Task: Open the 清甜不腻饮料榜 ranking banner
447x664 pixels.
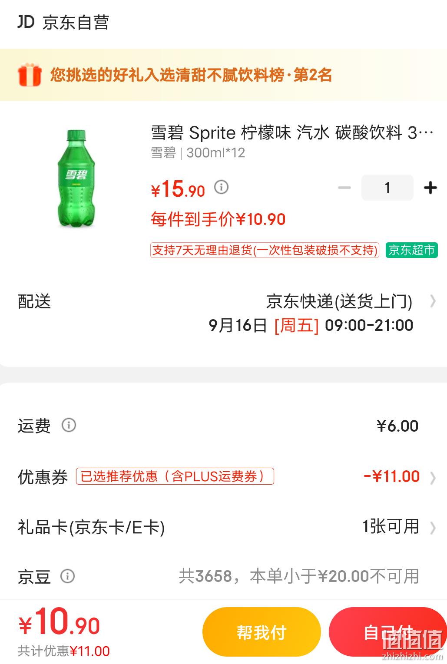Action: 223,75
